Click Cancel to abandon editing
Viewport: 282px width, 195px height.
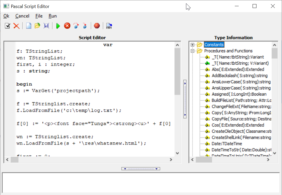point(22,16)
